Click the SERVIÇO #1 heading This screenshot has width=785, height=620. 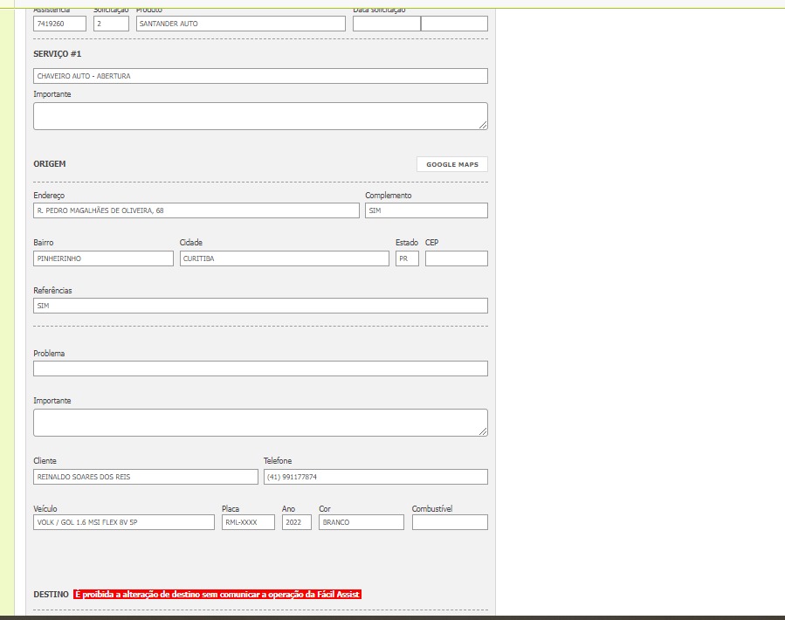click(57, 53)
